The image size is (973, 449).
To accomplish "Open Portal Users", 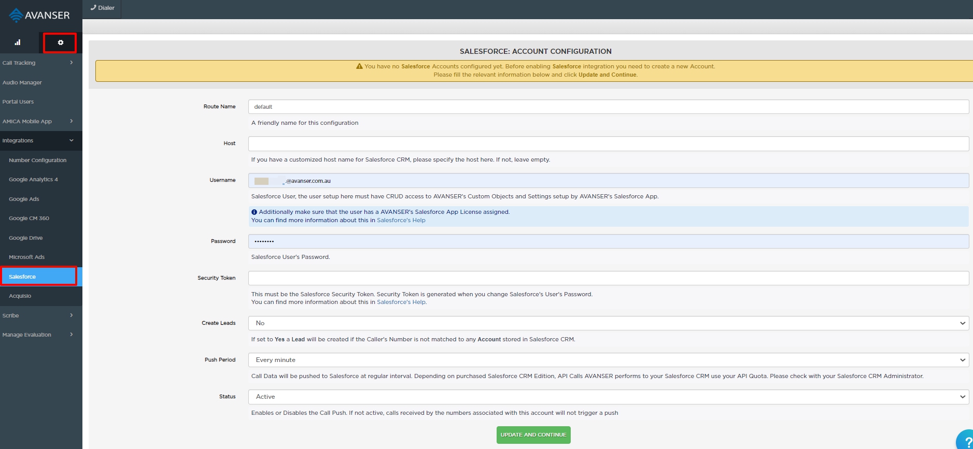I will click(x=41, y=102).
